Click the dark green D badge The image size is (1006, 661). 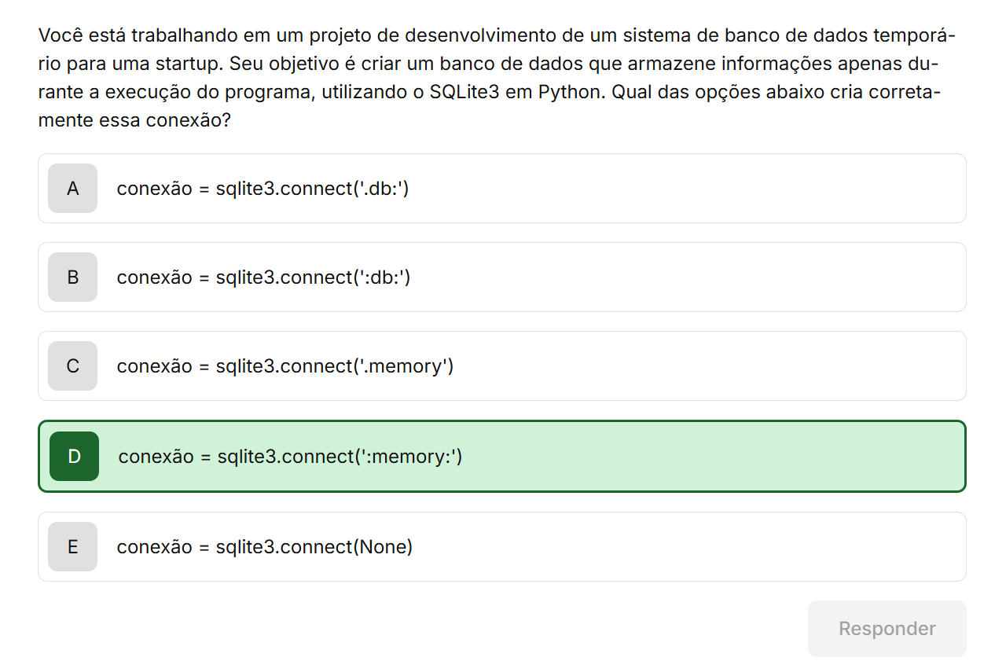point(74,456)
